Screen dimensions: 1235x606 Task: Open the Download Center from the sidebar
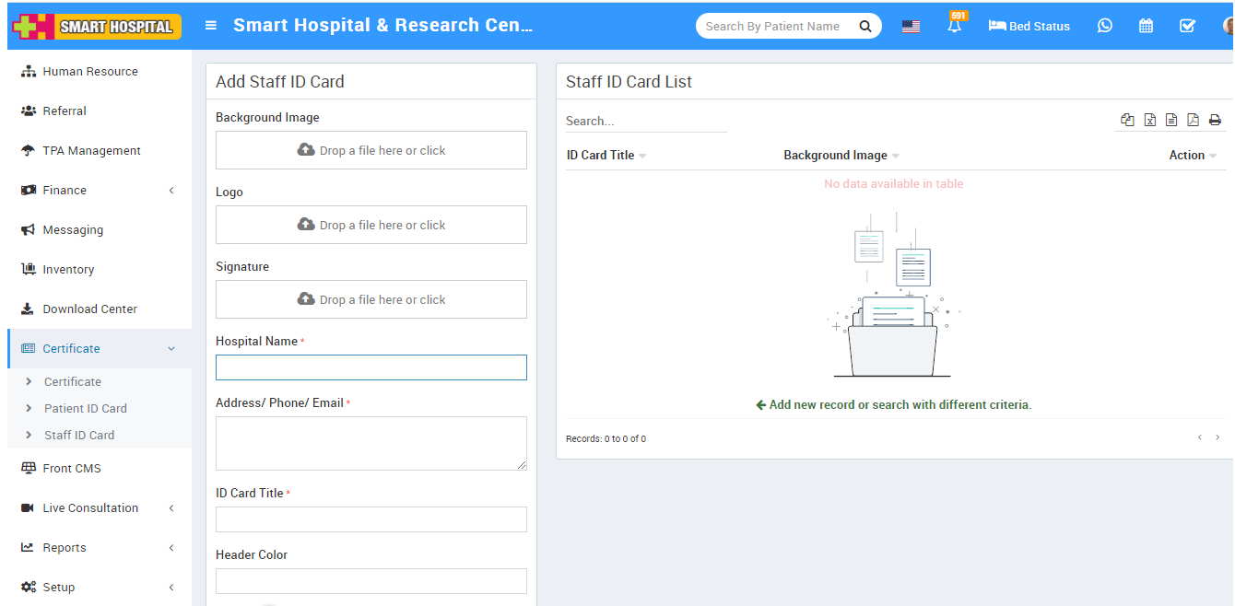pyautogui.click(x=90, y=309)
